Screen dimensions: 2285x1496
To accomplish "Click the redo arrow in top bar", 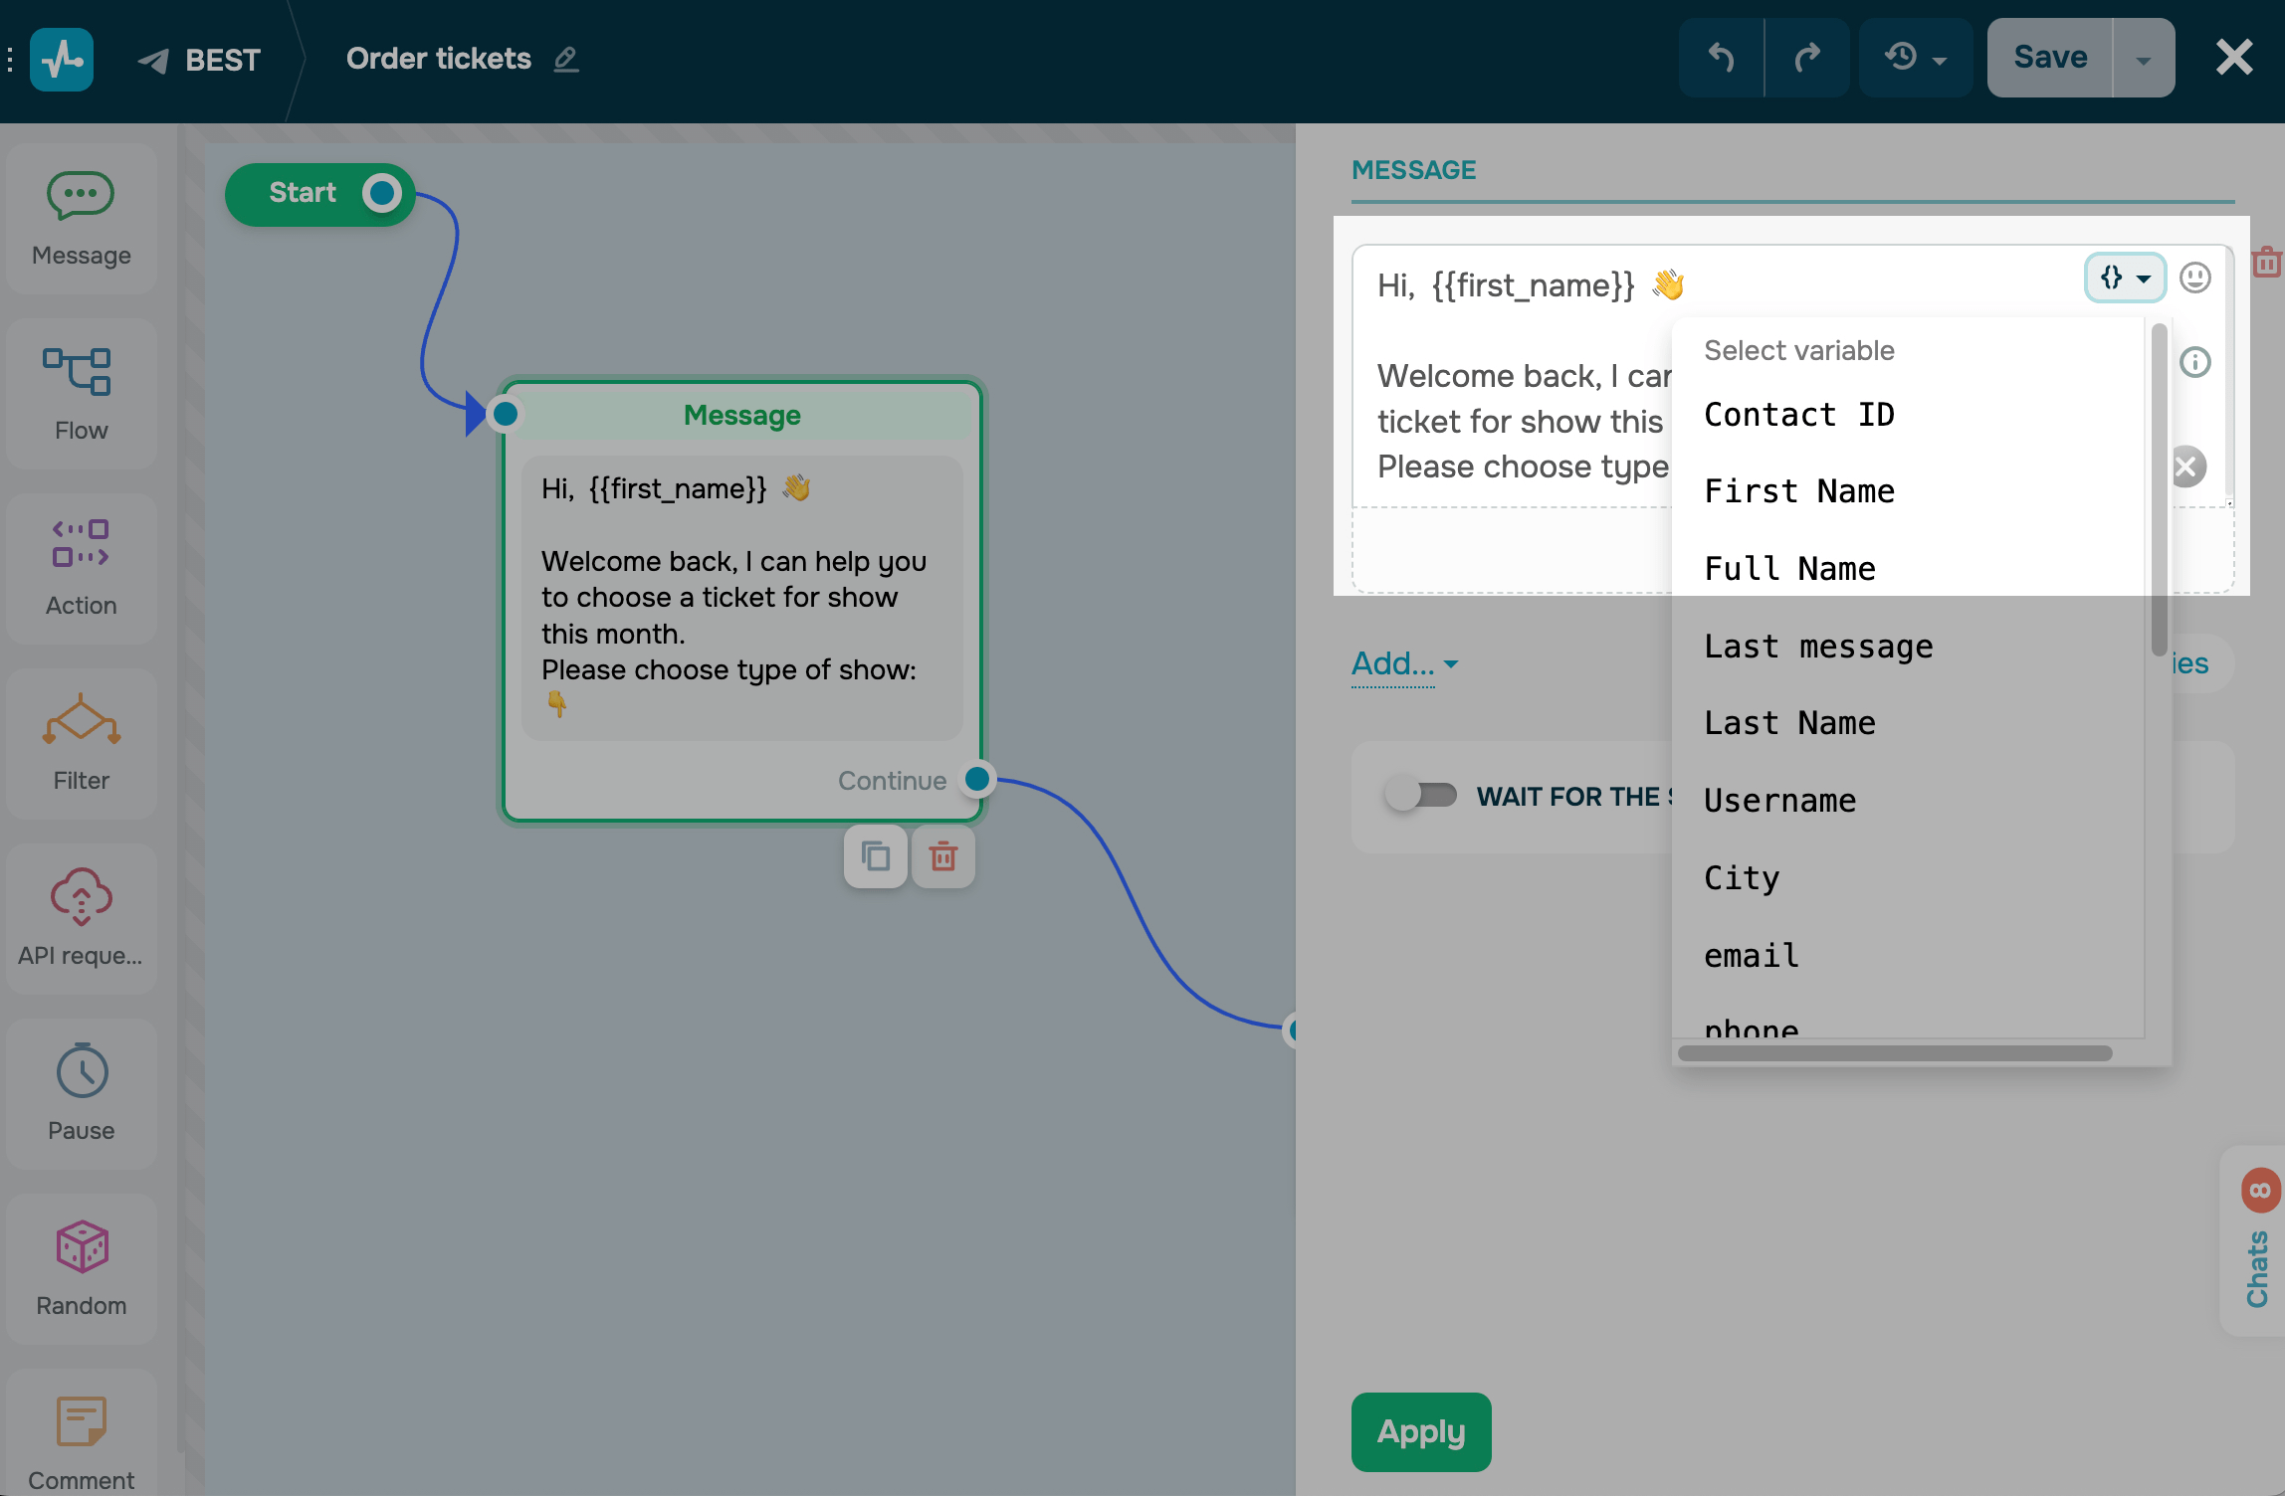I will pos(1806,58).
